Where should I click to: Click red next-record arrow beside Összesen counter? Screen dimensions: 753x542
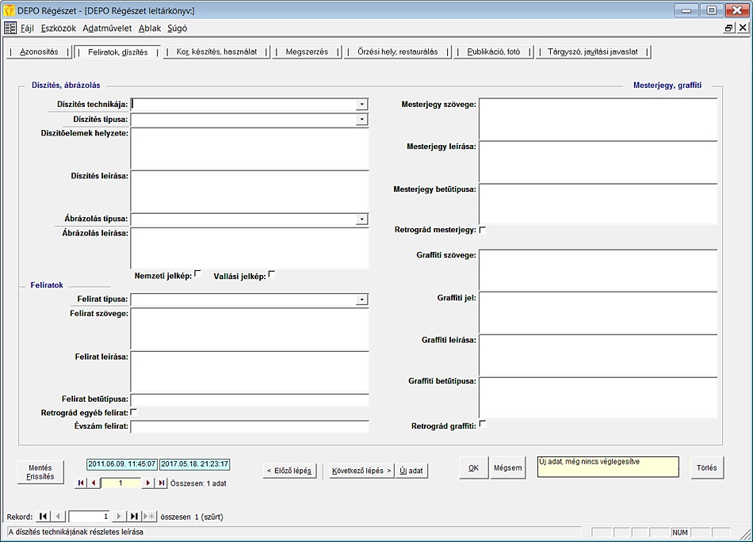(147, 483)
